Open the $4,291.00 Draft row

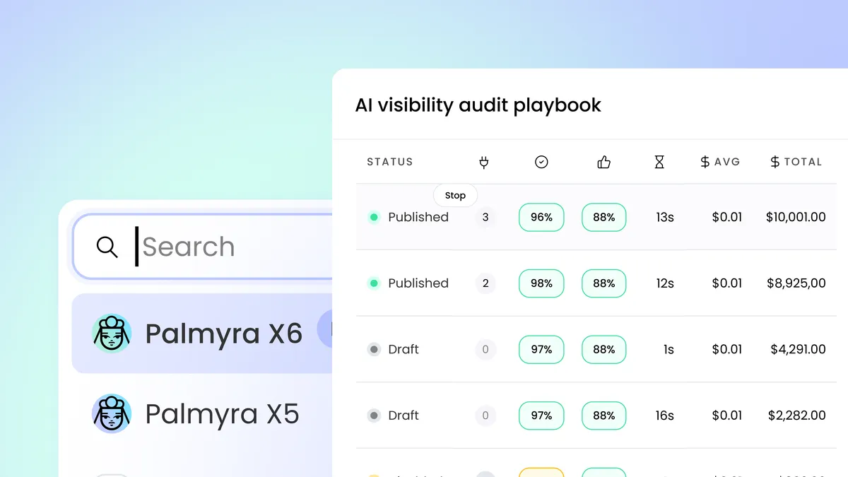[x=602, y=349]
